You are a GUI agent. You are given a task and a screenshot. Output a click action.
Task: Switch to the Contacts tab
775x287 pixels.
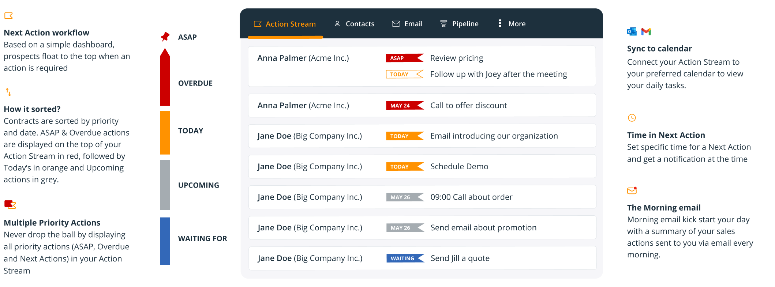point(354,24)
